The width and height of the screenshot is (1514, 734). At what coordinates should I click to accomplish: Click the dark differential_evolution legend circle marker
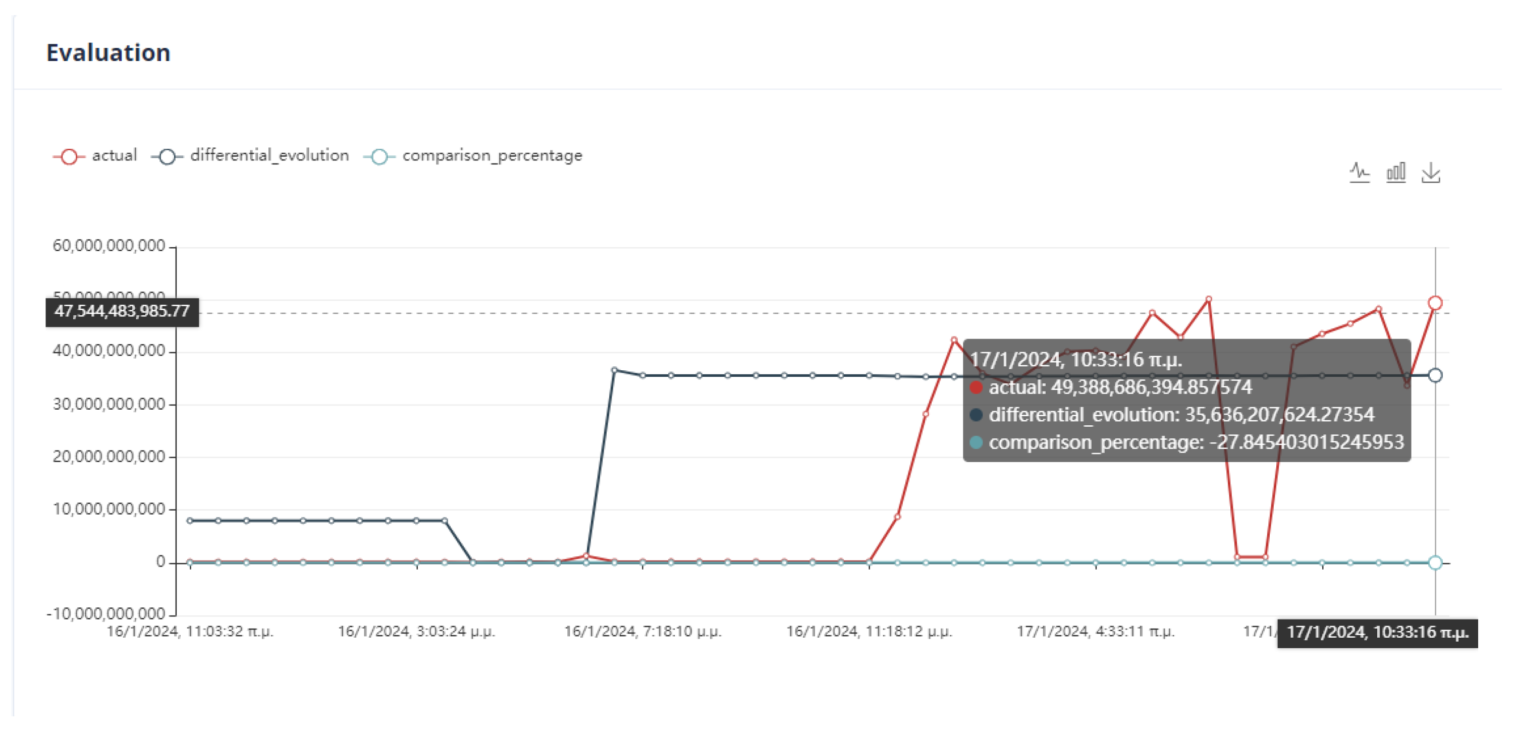(168, 156)
